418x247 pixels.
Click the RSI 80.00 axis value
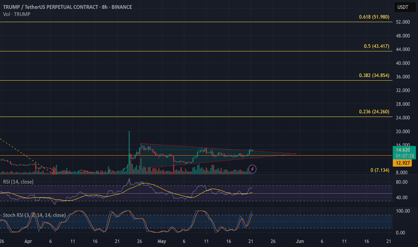[401, 182]
